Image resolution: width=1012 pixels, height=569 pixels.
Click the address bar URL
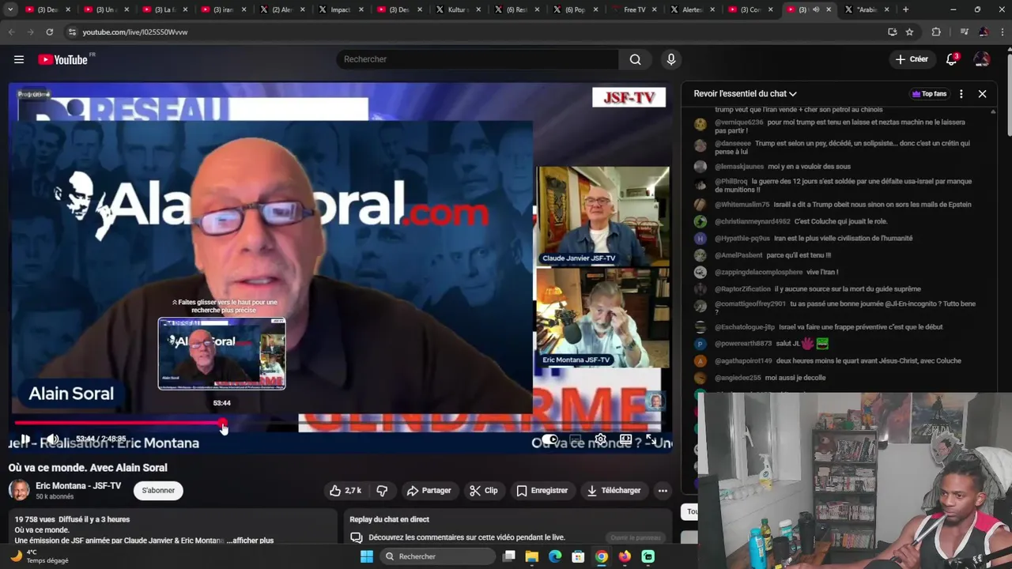click(135, 32)
